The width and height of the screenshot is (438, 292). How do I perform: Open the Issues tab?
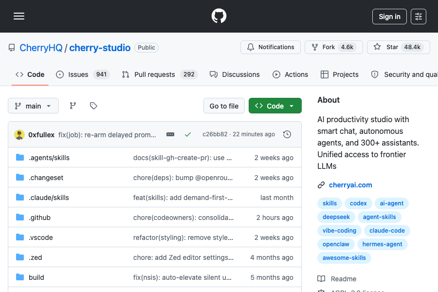point(83,74)
